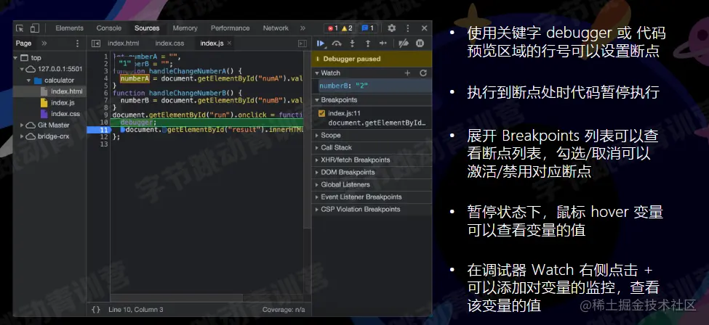This screenshot has width=709, height=325.
Task: Step out of current function
Action: coord(368,44)
